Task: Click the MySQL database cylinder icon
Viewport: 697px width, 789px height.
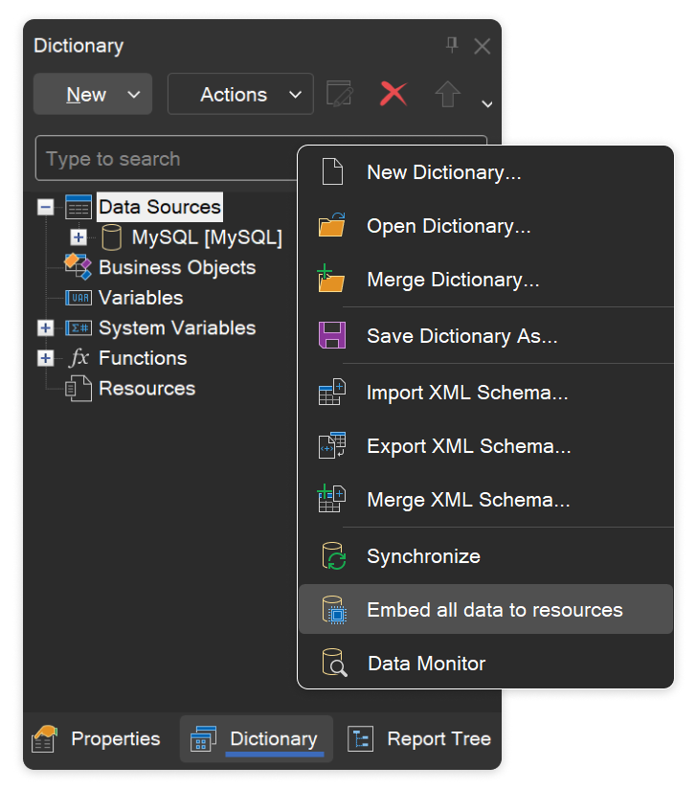Action: (111, 237)
